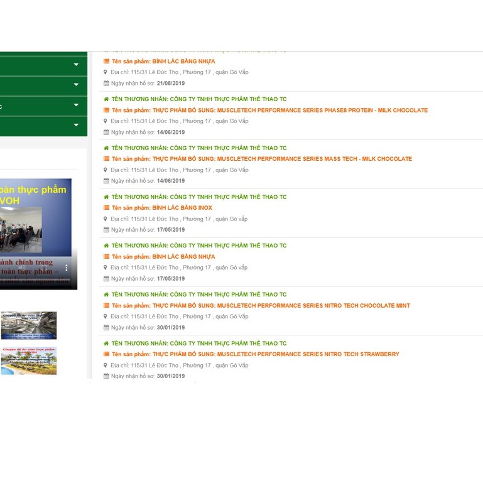483x483 pixels.
Task: Open the video's three-dot options menu
Action: click(x=67, y=268)
